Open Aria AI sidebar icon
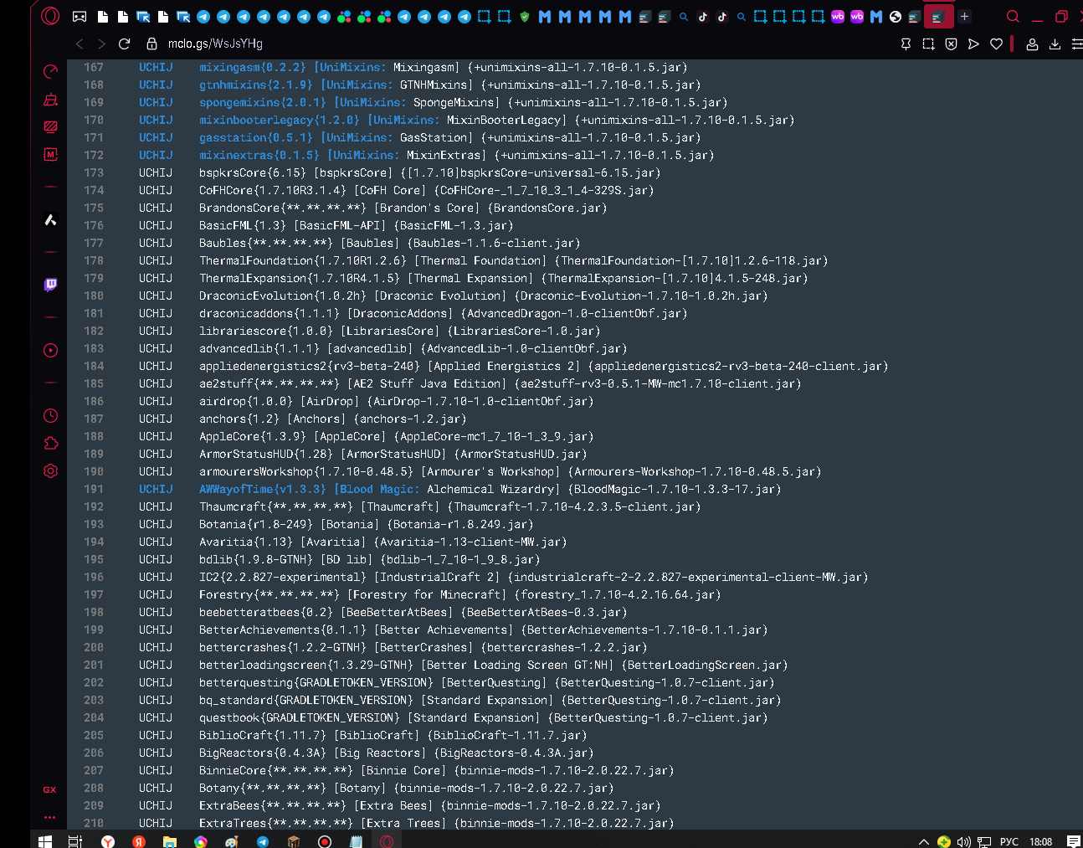The image size is (1083, 848). click(x=50, y=219)
